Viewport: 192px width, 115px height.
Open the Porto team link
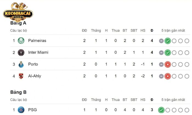[33, 64]
